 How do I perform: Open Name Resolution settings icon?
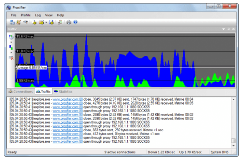26,22
